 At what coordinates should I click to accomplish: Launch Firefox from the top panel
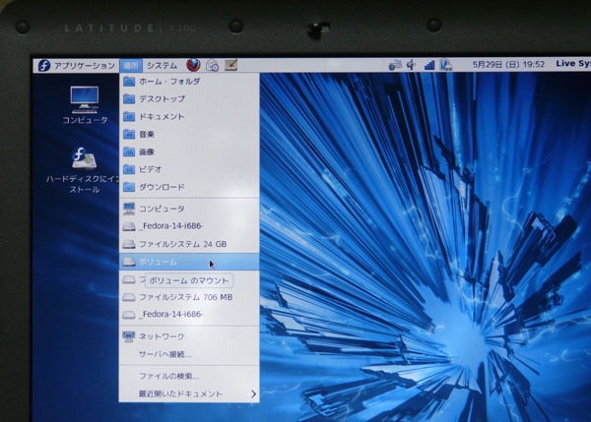(192, 65)
